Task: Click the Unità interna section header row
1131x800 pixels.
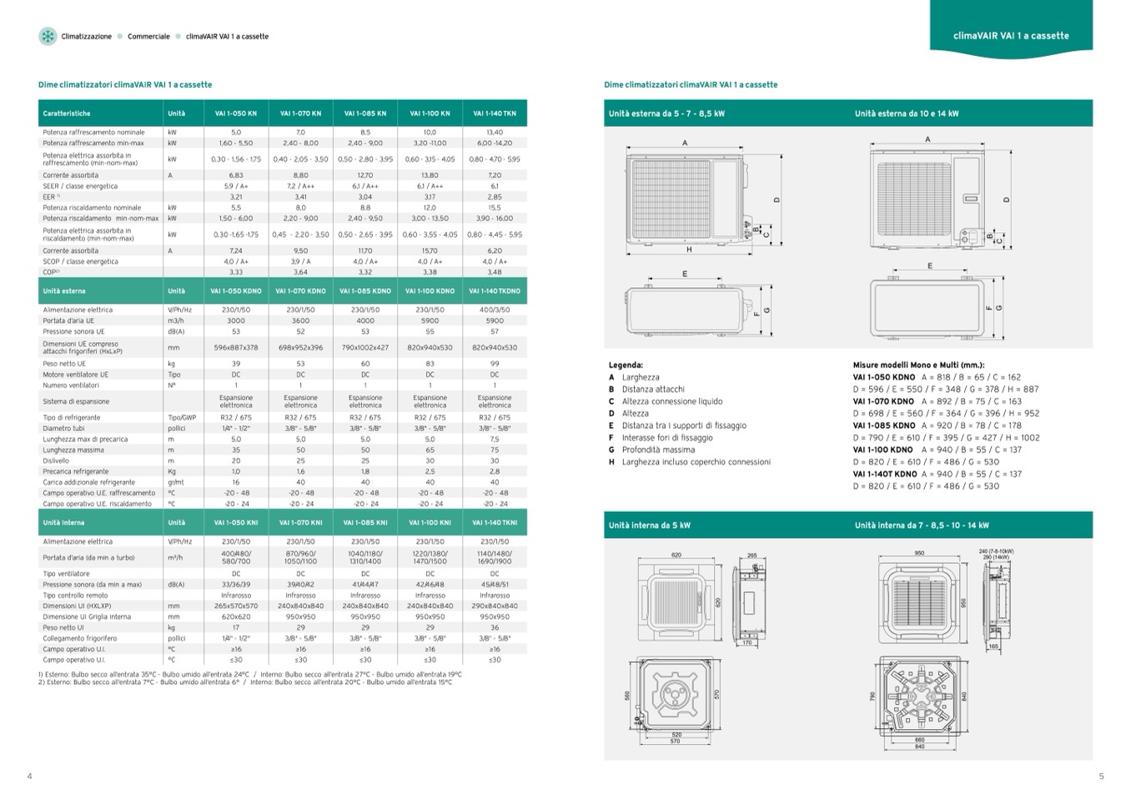Action: (x=63, y=522)
